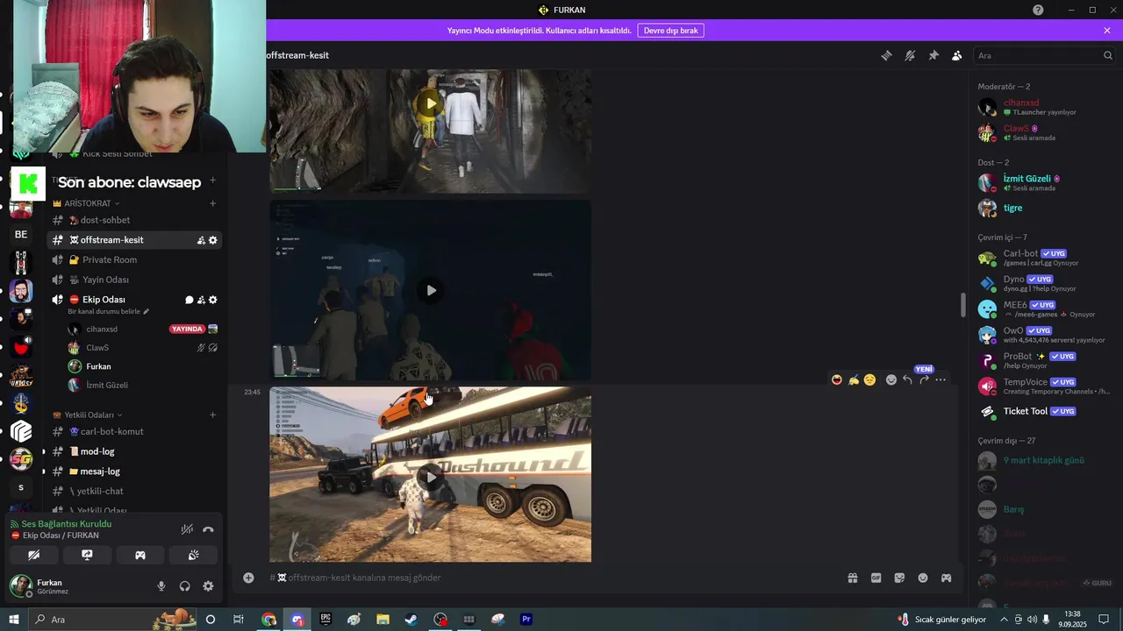Add channel to Yetkili Odaları plus
The width and height of the screenshot is (1123, 631).
click(x=212, y=415)
